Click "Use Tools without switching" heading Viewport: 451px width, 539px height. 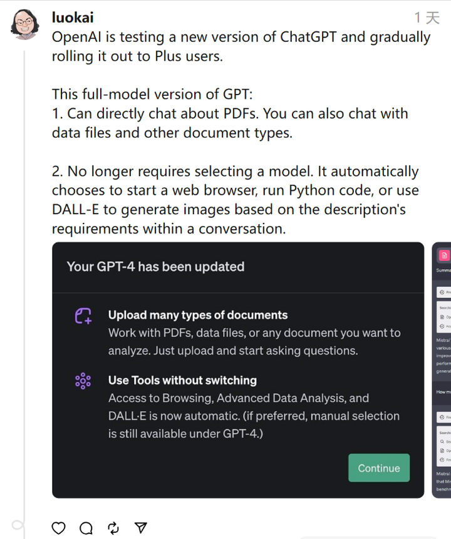[x=182, y=380]
